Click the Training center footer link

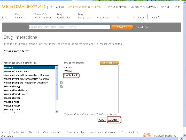[x=75, y=132]
